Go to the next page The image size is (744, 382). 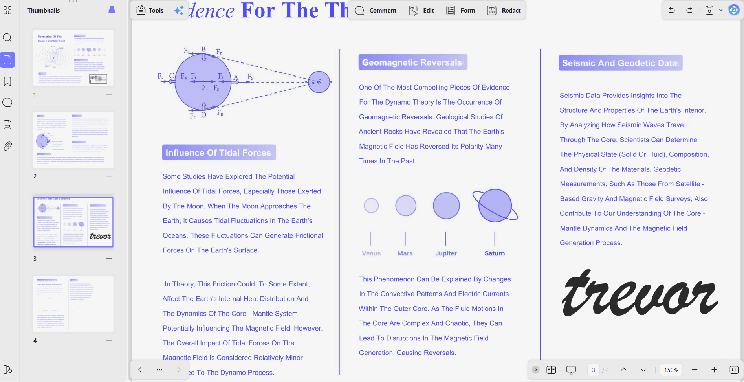tap(643, 370)
